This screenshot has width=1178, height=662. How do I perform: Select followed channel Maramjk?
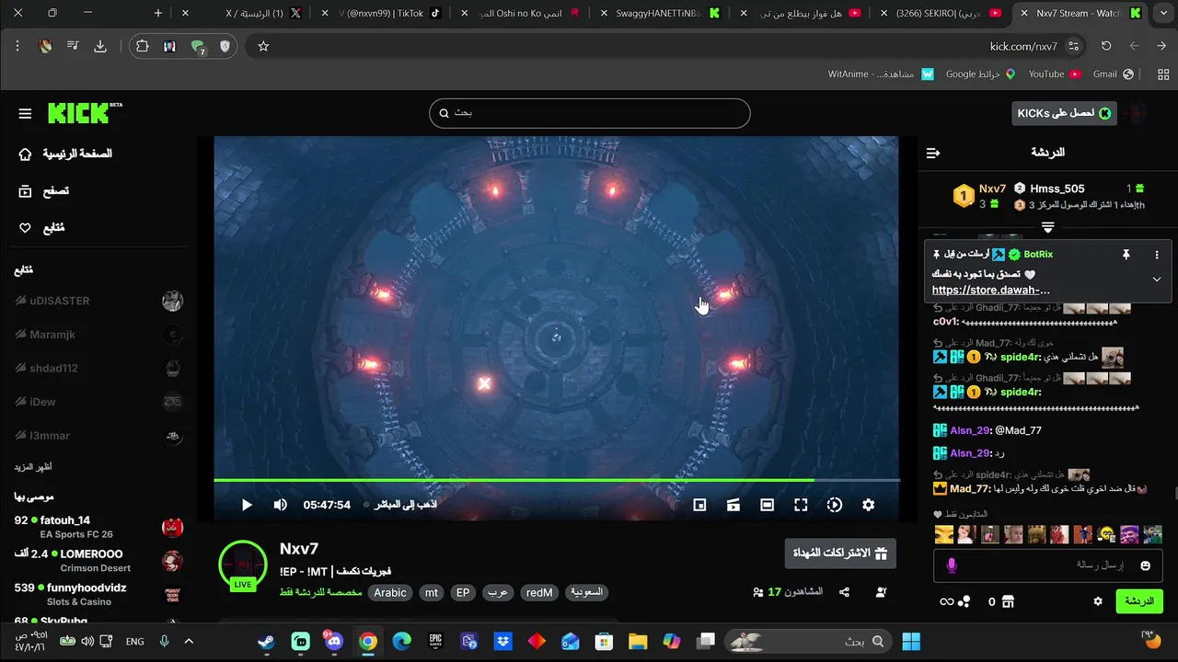tap(98, 335)
